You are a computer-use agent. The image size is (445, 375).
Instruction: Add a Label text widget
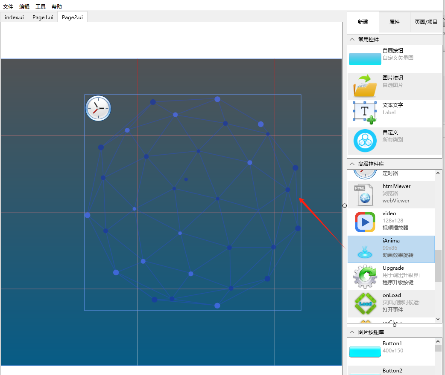point(365,112)
